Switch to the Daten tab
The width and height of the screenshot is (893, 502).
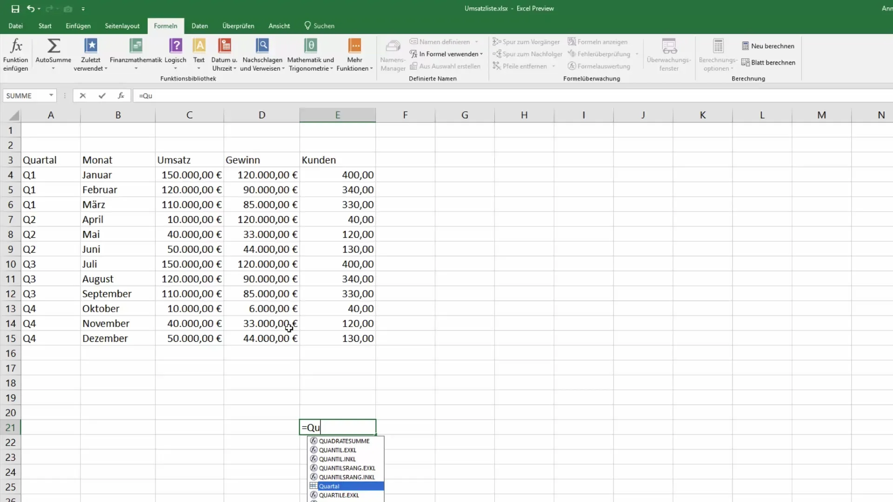click(200, 26)
